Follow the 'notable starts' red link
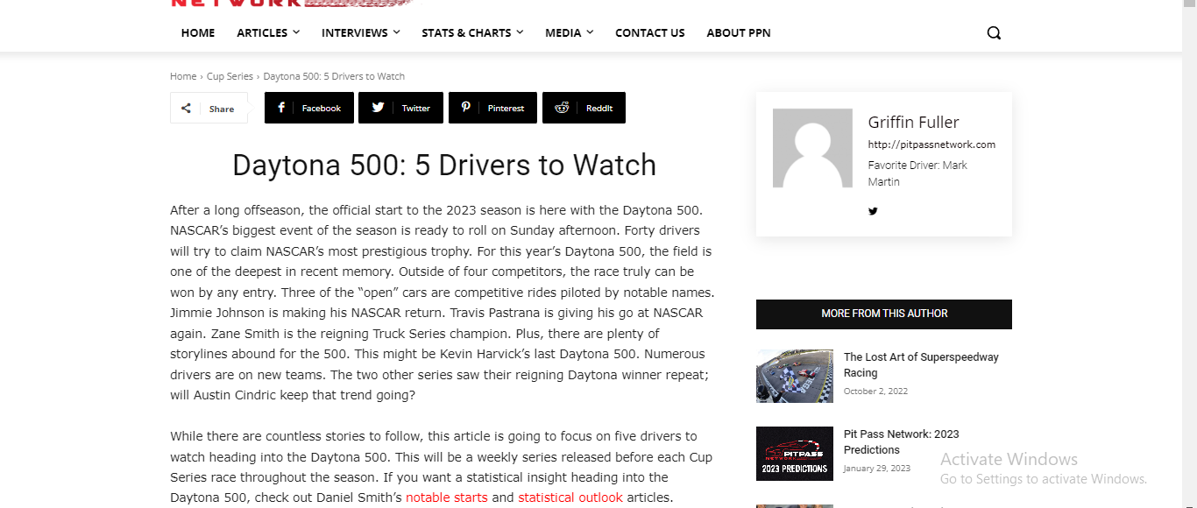The width and height of the screenshot is (1197, 508). [447, 497]
